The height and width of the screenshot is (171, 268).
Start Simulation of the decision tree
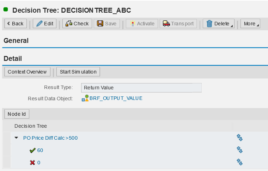(x=78, y=72)
